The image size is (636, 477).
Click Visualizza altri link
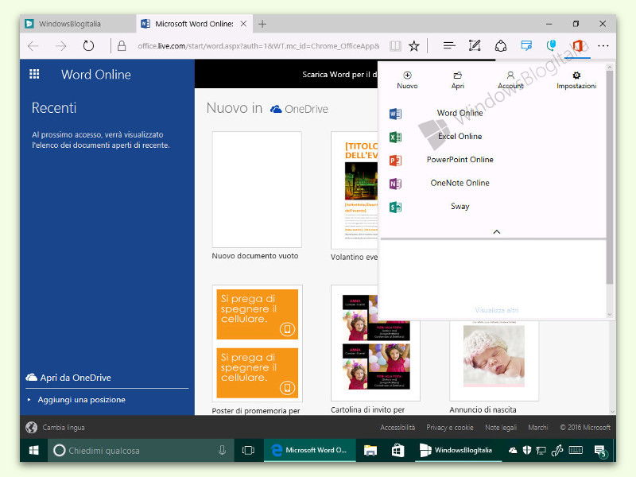[x=496, y=310]
